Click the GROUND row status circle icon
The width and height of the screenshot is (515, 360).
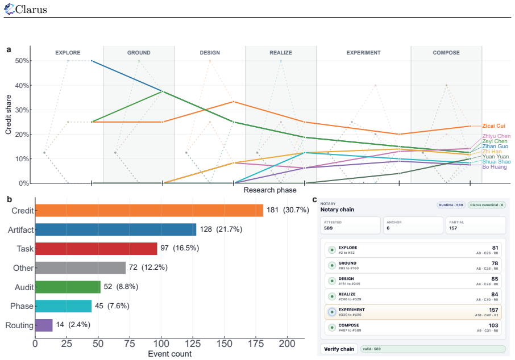pyautogui.click(x=332, y=266)
